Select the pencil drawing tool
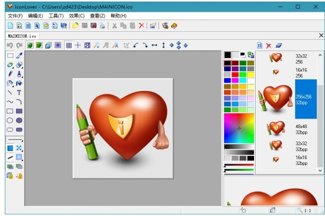The image size is (325, 216). tap(10, 74)
